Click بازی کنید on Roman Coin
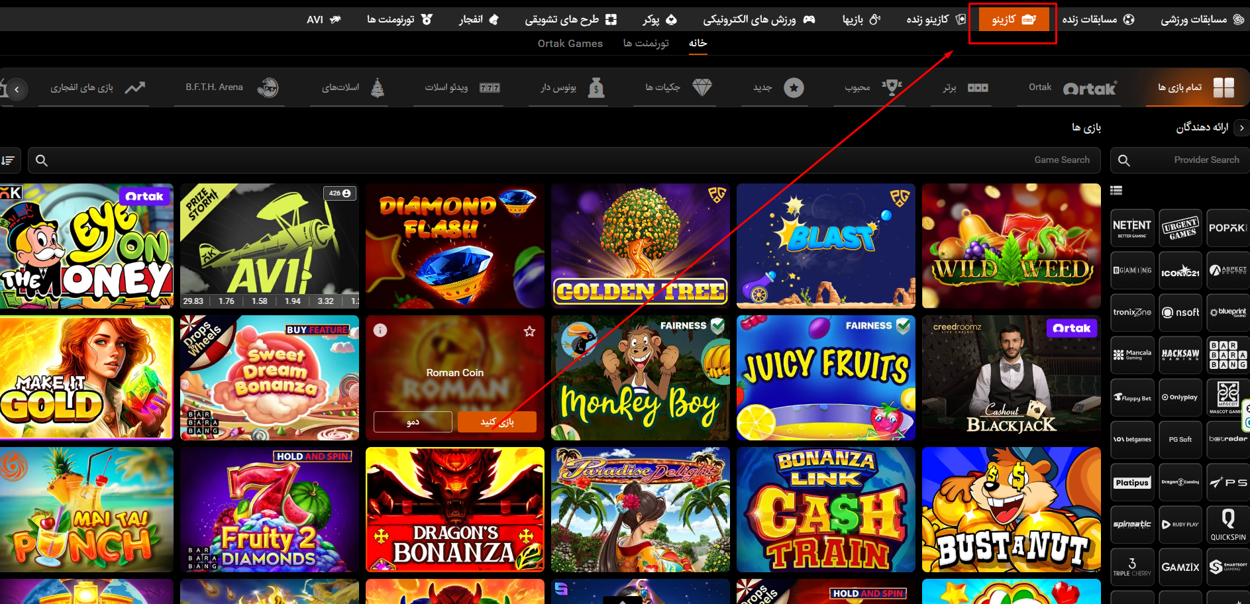This screenshot has width=1250, height=604. [x=497, y=422]
